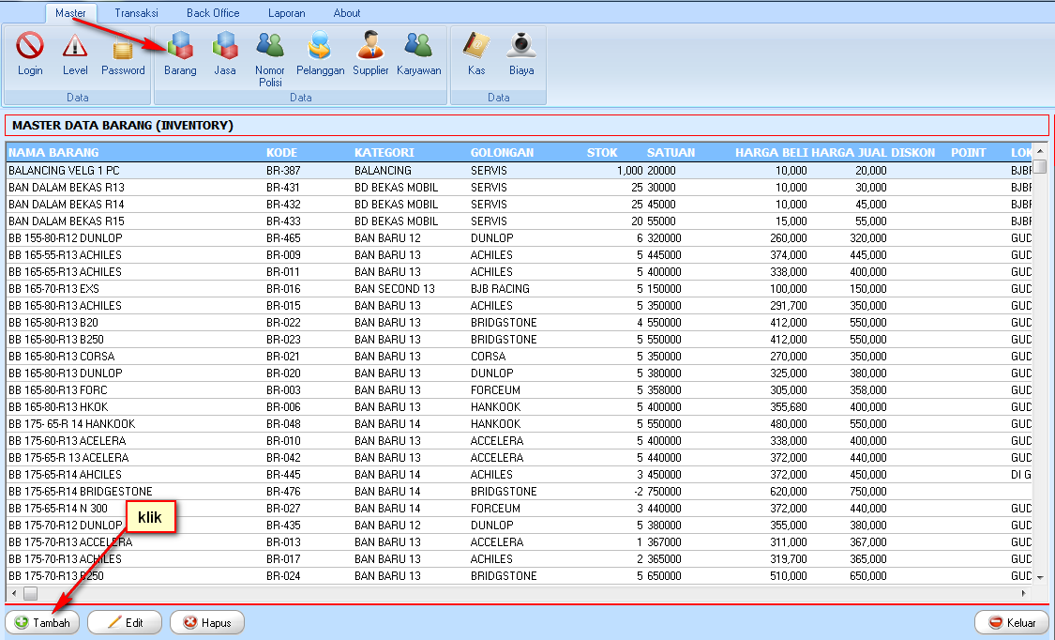Select the Kas cash icon
This screenshot has width=1055, height=640.
pos(475,52)
